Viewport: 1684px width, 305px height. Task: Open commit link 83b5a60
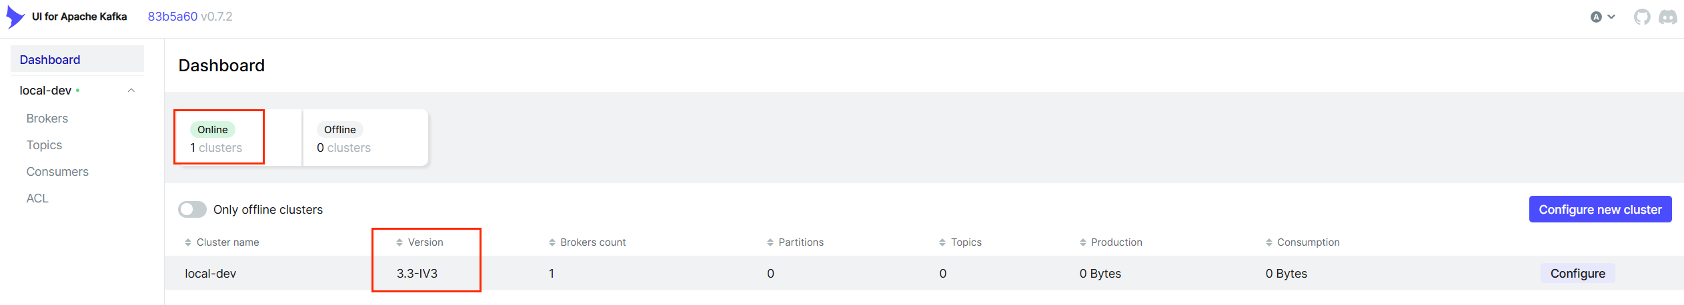(x=173, y=17)
